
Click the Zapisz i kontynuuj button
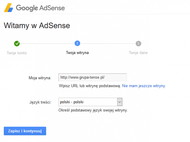pos(25,131)
